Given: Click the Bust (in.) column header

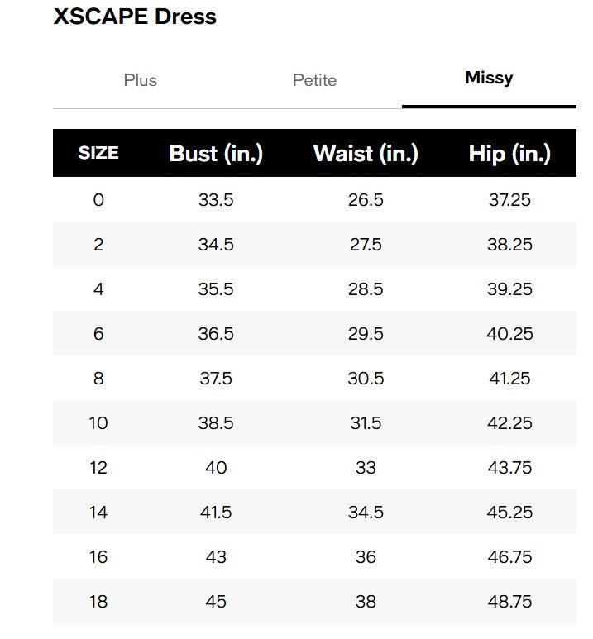Looking at the screenshot, I should pyautogui.click(x=216, y=154).
